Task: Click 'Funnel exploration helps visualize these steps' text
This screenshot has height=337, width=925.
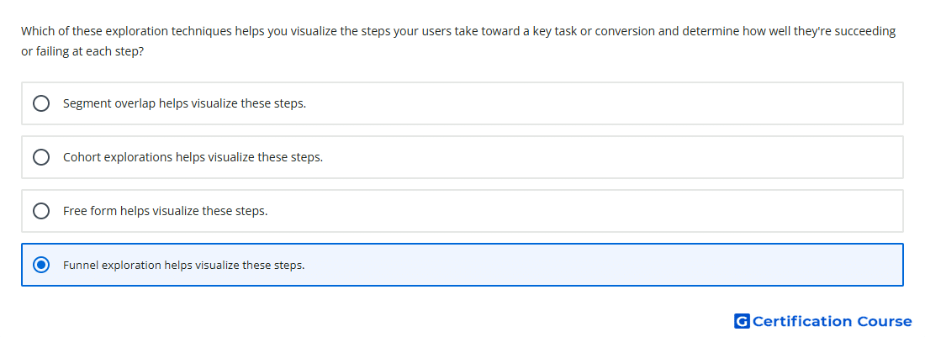Action: 184,265
